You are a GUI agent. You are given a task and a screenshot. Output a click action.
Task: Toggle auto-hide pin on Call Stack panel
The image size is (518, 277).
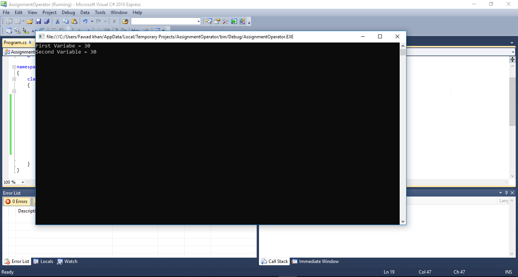click(x=506, y=193)
